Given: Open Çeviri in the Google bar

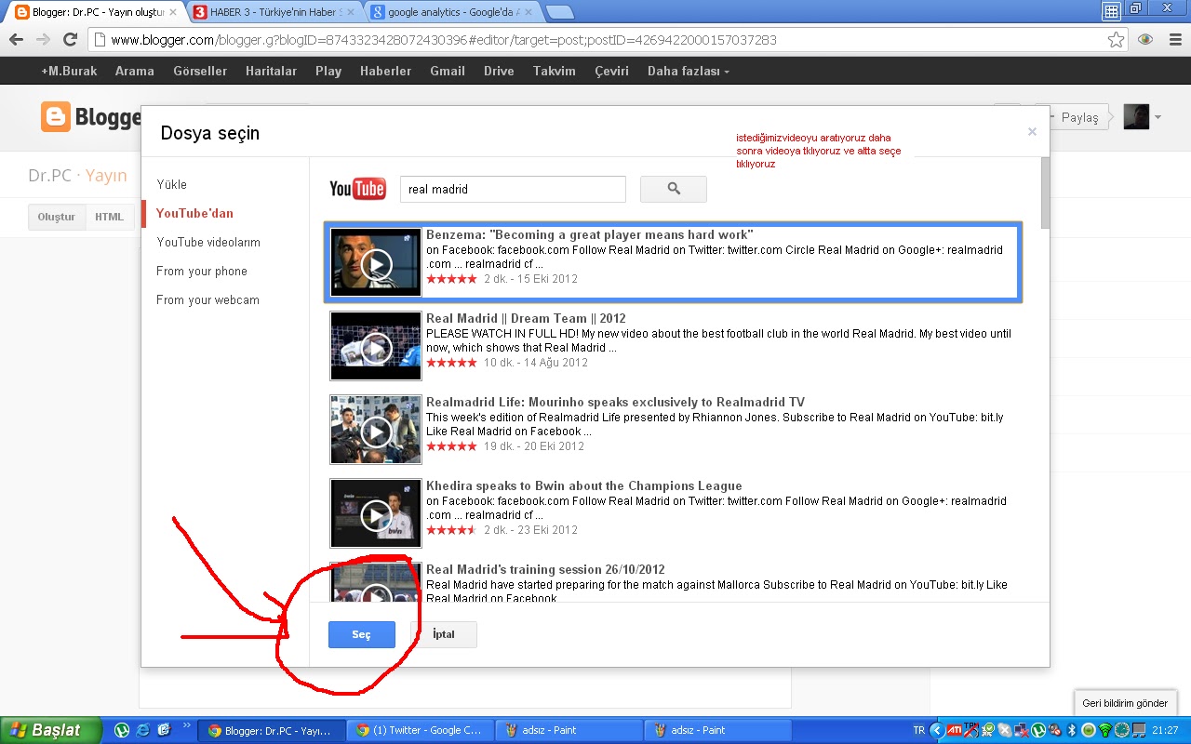Looking at the screenshot, I should [612, 71].
